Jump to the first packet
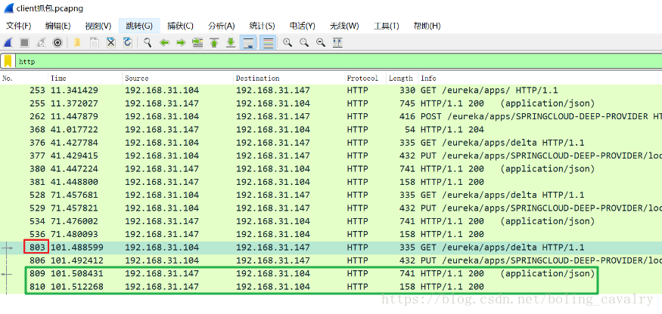 [x=214, y=42]
